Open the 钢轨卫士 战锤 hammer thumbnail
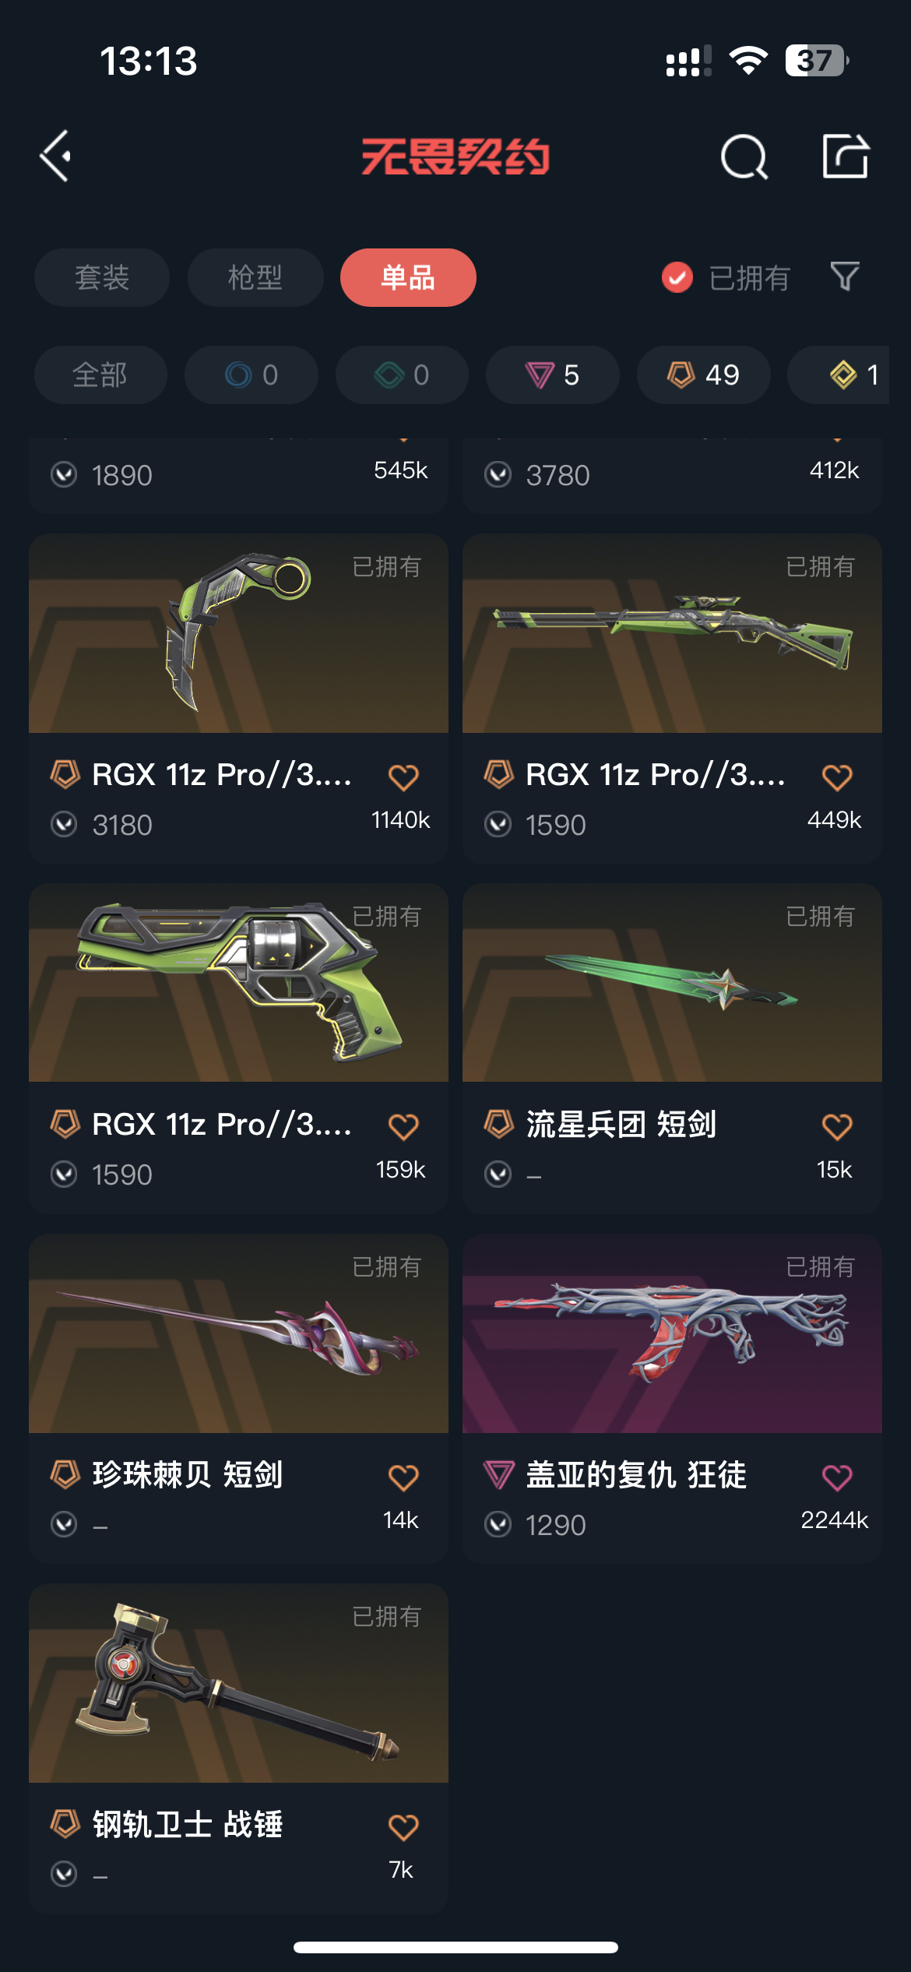 point(238,1683)
